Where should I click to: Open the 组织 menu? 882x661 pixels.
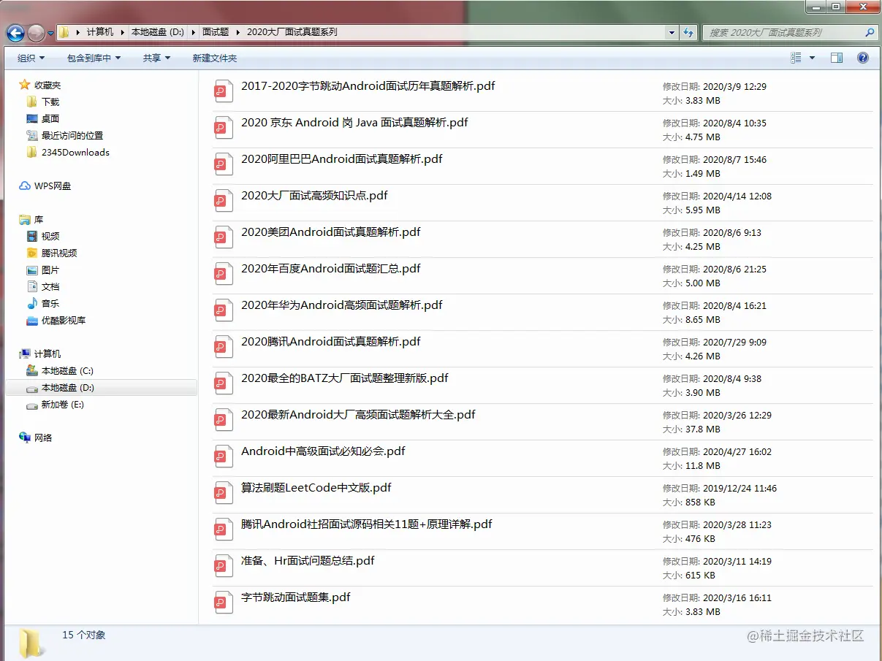point(31,58)
